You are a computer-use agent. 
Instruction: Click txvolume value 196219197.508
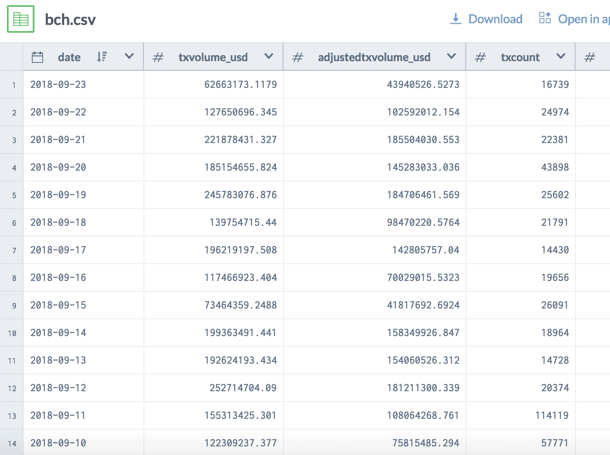pos(240,250)
